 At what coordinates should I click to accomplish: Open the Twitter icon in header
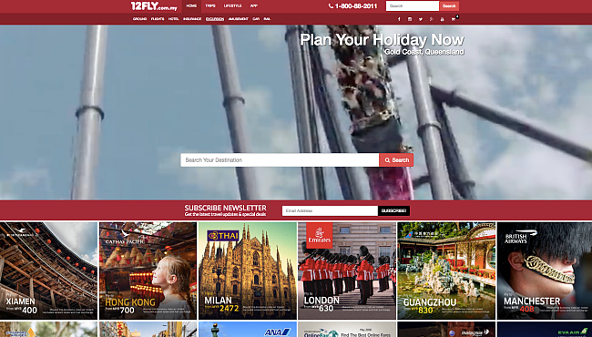tap(421, 19)
